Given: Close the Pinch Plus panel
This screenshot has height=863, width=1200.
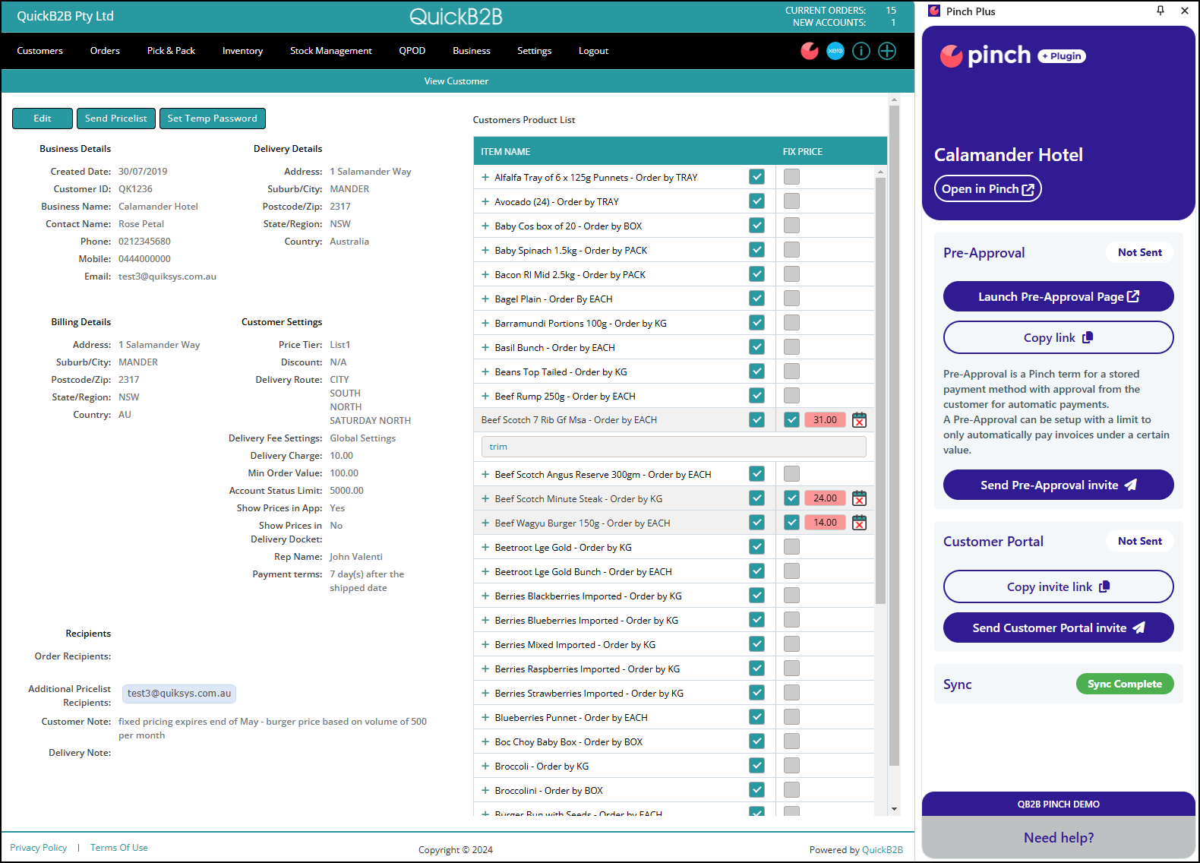Looking at the screenshot, I should 1185,11.
